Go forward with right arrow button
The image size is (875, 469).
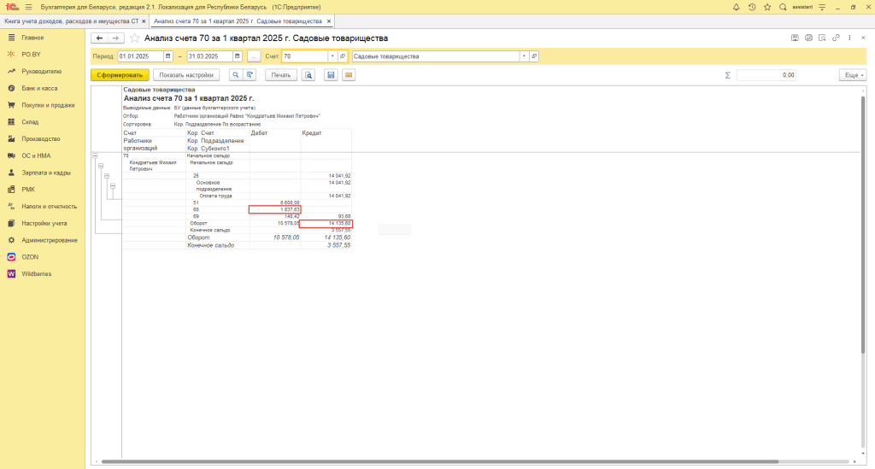pyautogui.click(x=115, y=38)
